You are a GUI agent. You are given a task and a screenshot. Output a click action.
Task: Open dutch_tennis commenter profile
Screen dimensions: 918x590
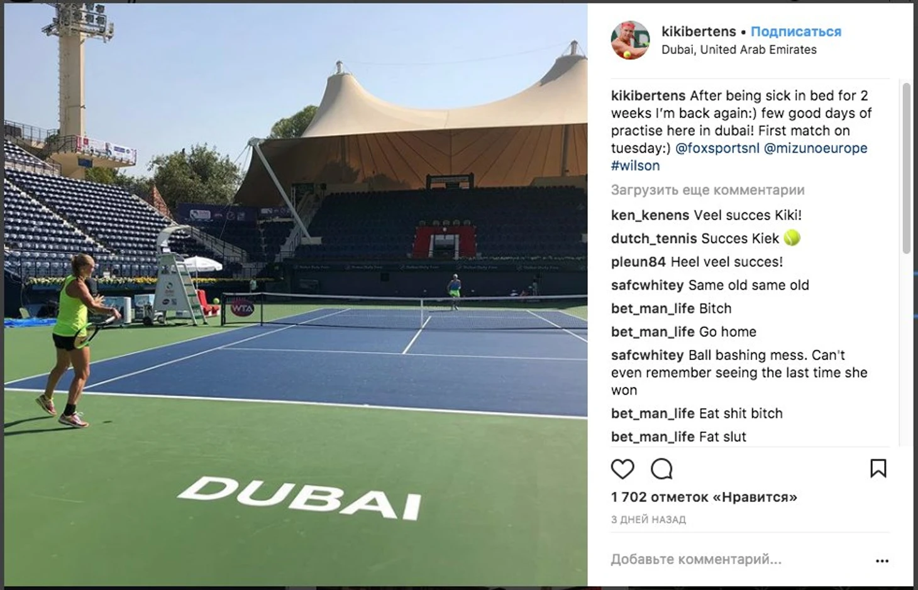(x=654, y=239)
